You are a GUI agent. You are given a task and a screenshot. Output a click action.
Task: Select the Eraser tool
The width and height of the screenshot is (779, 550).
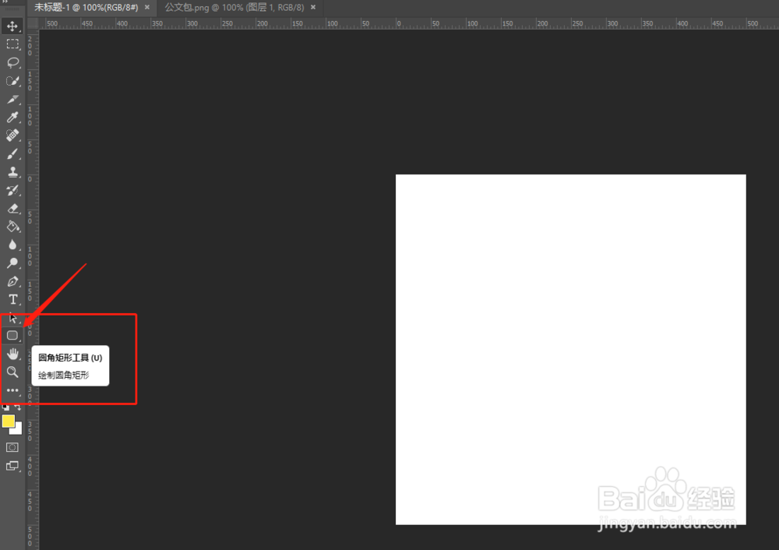12,209
